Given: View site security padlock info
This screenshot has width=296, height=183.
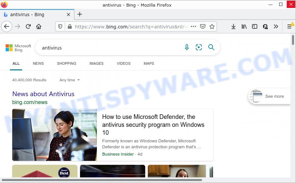Looking at the screenshot, I should click(x=70, y=26).
